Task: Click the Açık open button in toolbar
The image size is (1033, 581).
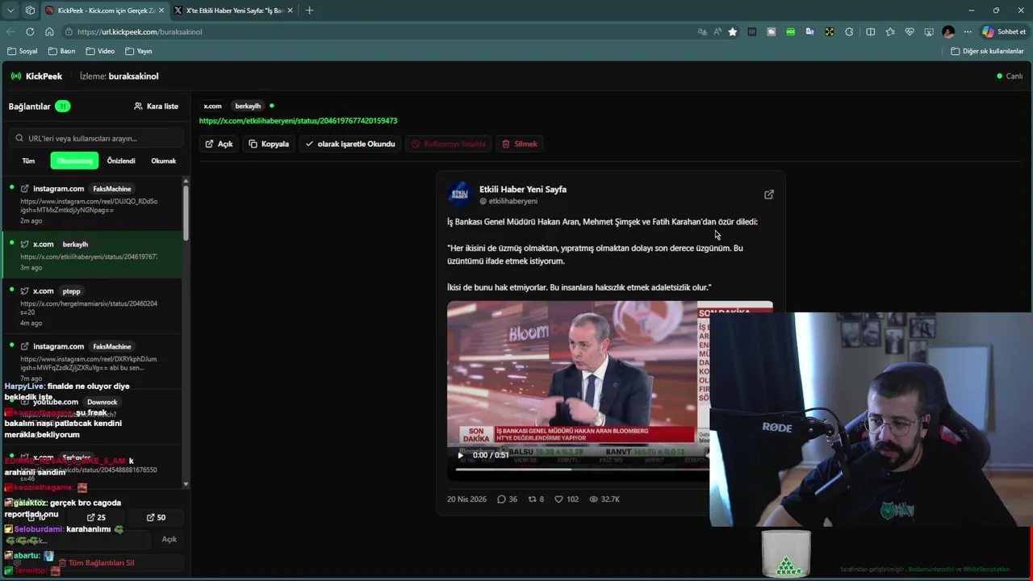Action: click(219, 144)
